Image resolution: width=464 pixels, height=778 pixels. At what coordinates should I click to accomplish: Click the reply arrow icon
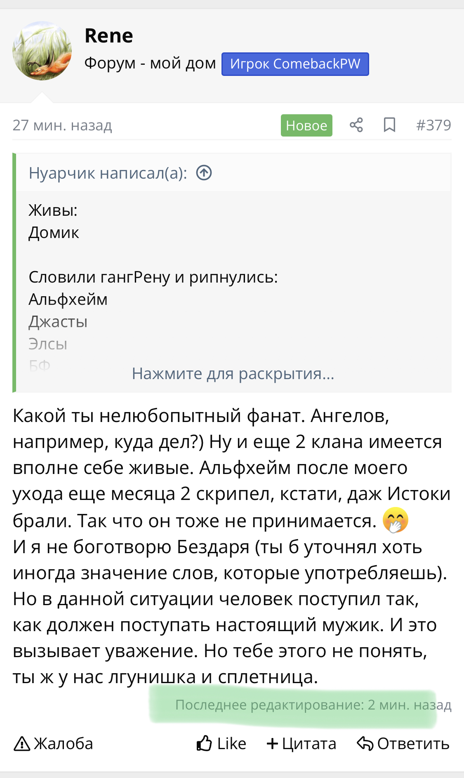pos(365,743)
